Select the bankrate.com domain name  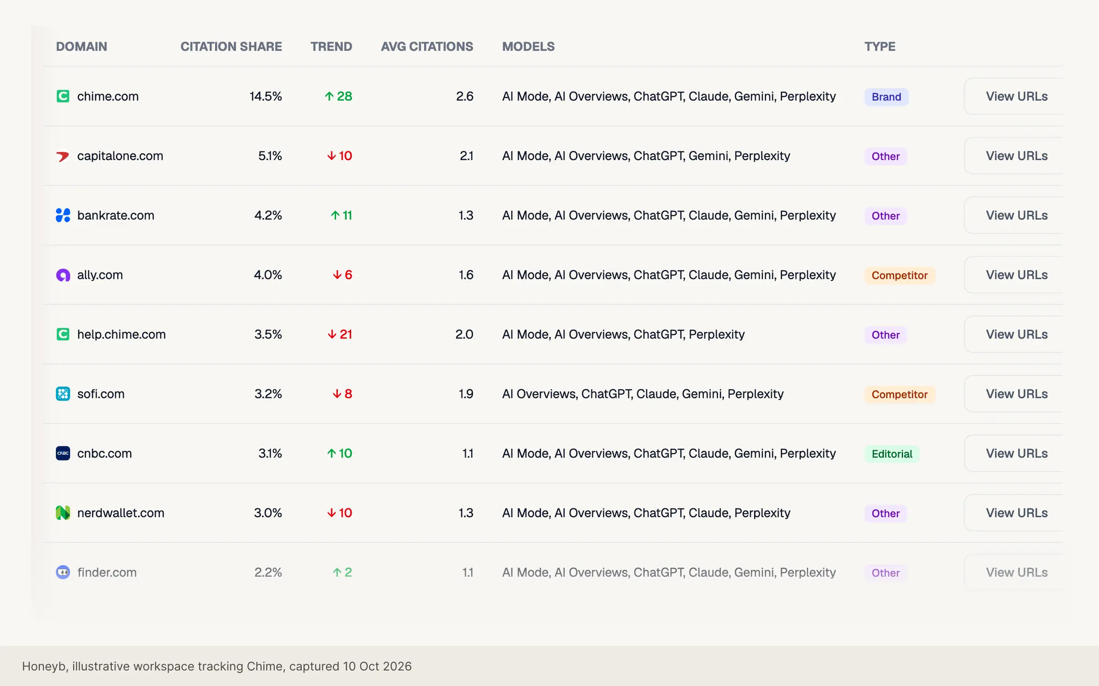click(116, 215)
